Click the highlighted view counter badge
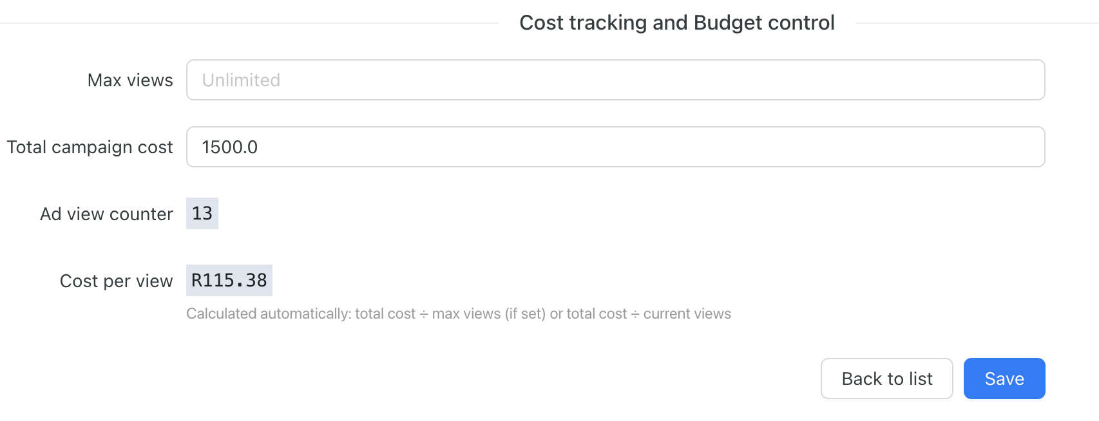This screenshot has width=1099, height=421. [x=202, y=213]
